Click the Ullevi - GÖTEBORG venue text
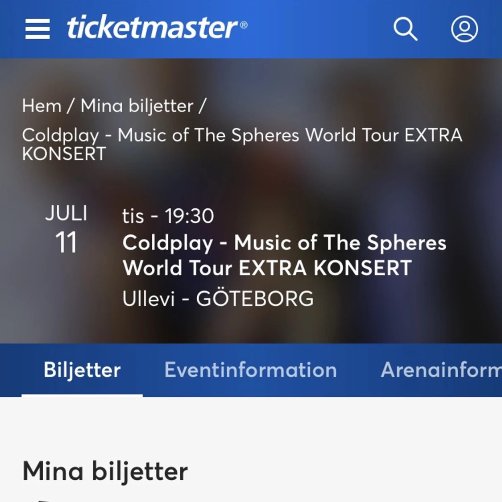Viewport: 502px width, 502px height. [x=218, y=299]
